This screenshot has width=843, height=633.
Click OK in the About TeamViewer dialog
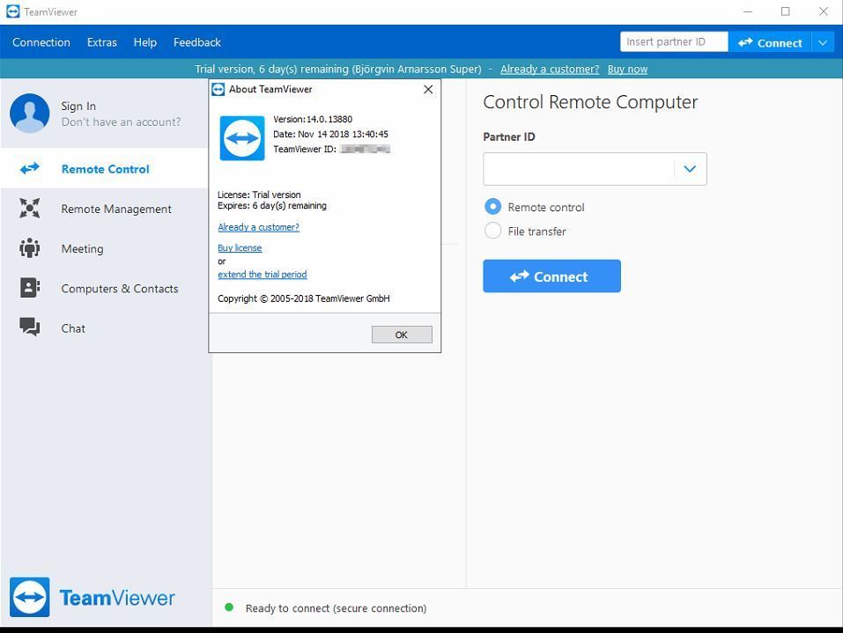402,335
